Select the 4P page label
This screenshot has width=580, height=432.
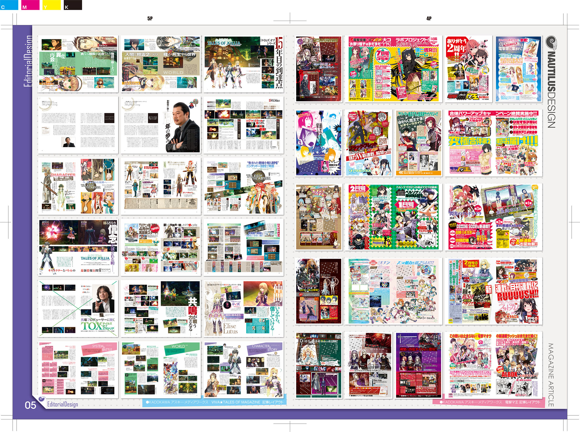coord(429,19)
